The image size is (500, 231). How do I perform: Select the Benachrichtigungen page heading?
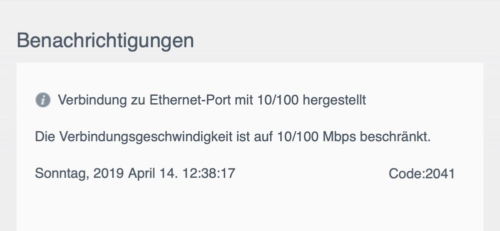click(x=105, y=41)
